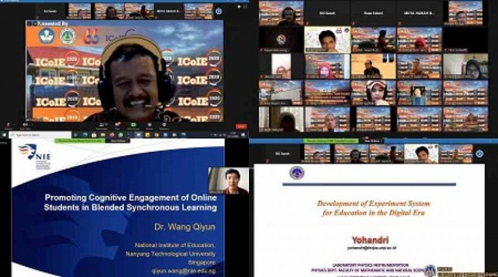Click the Start Video camera icon
Image resolution: width=498 pixels, height=277 pixels.
coord(25,125)
